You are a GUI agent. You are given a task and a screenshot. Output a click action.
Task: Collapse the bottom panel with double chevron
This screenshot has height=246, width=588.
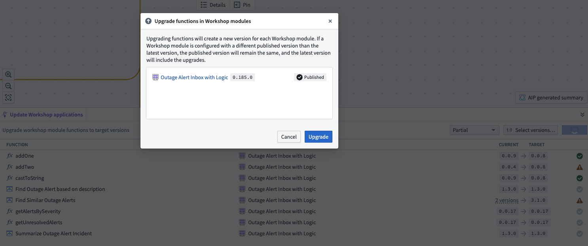(x=582, y=114)
